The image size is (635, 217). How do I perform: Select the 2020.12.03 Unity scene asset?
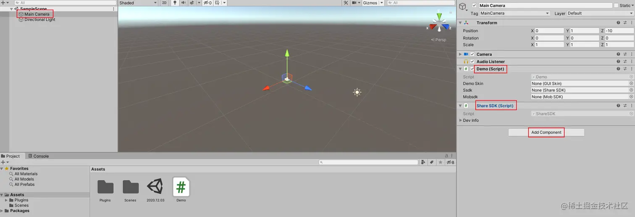tap(155, 190)
